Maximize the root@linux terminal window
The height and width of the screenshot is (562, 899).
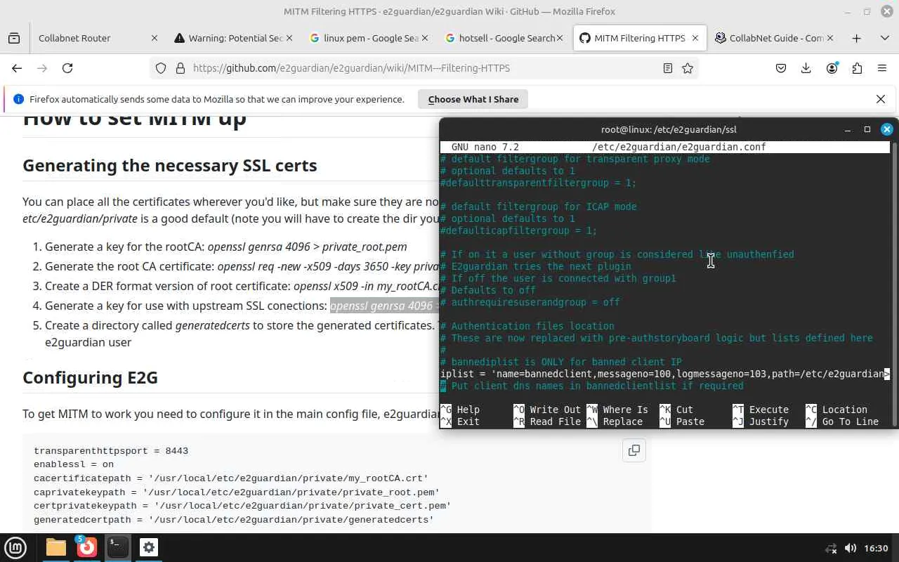867,129
